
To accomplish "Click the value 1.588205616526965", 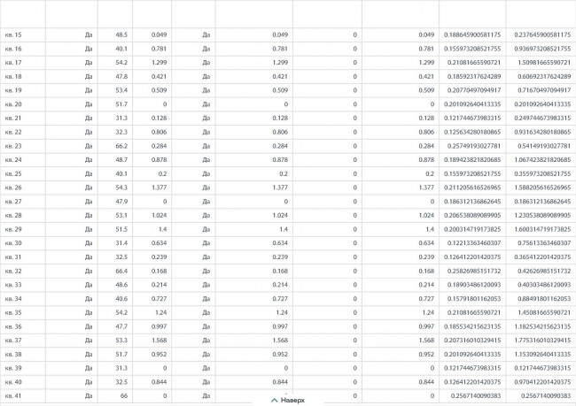I will coord(542,188).
